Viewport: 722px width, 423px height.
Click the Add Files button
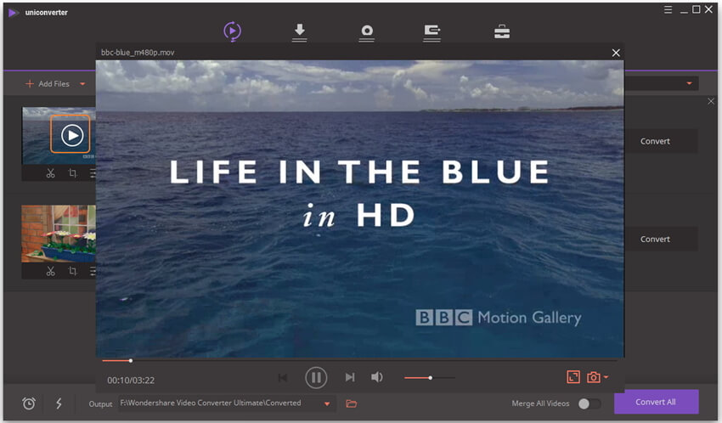(48, 84)
